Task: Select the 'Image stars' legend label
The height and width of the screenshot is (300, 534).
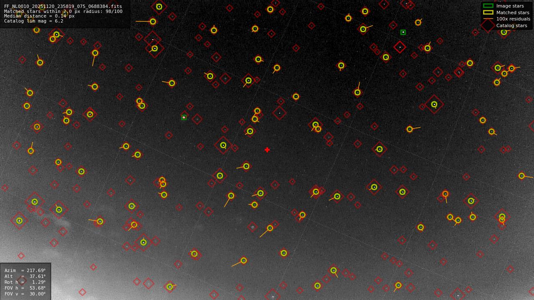Action: [x=510, y=6]
